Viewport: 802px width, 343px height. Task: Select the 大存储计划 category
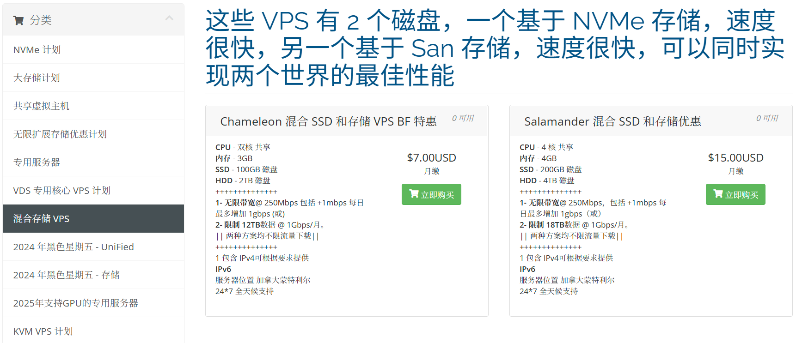click(x=93, y=78)
